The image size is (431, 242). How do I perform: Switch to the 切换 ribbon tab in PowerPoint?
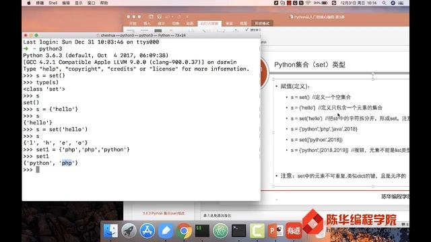pyautogui.click(x=176, y=24)
